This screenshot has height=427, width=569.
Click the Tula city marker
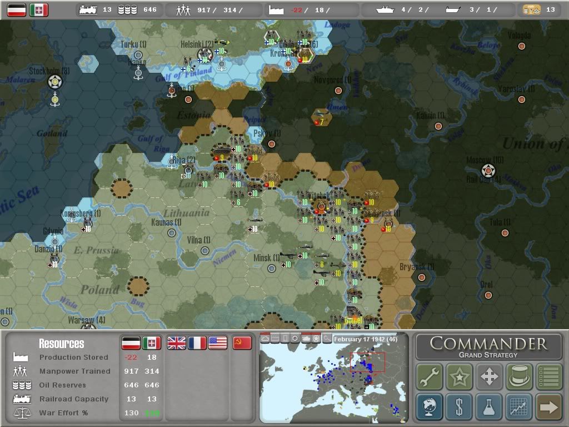tap(505, 233)
